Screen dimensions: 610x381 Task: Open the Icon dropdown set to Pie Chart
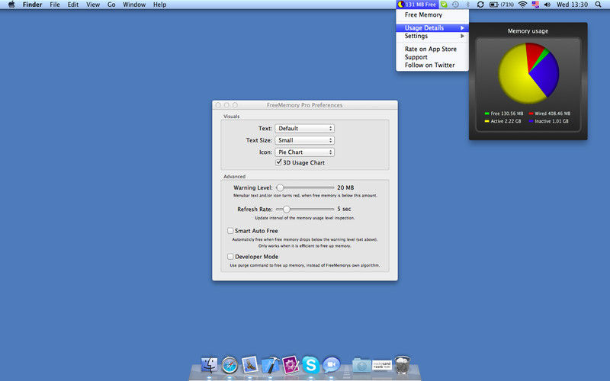pos(304,152)
